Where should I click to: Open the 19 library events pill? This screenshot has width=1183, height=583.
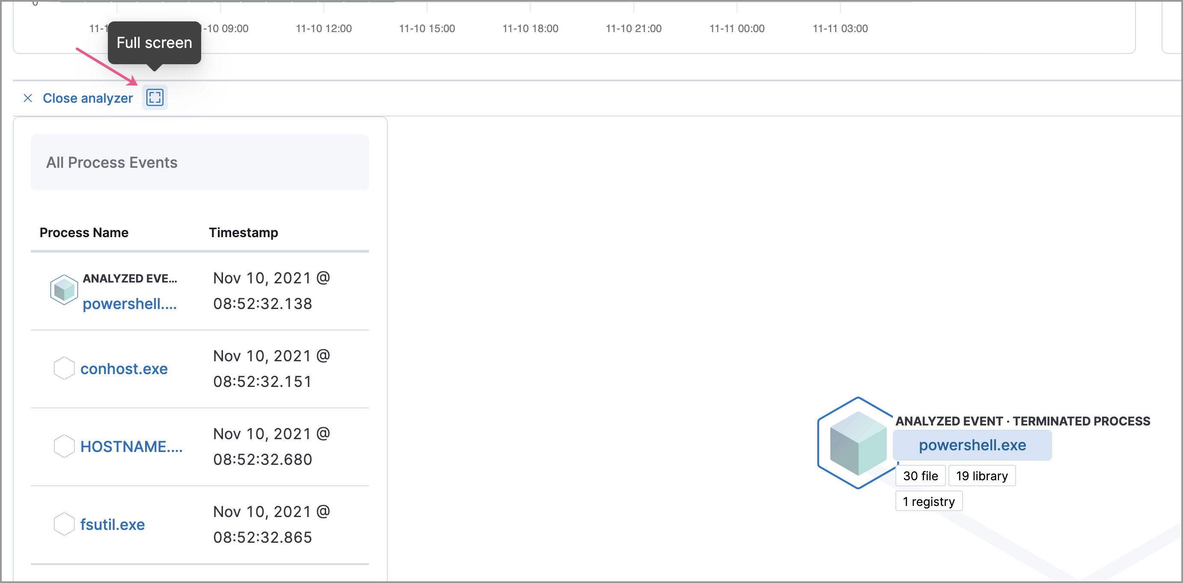982,476
